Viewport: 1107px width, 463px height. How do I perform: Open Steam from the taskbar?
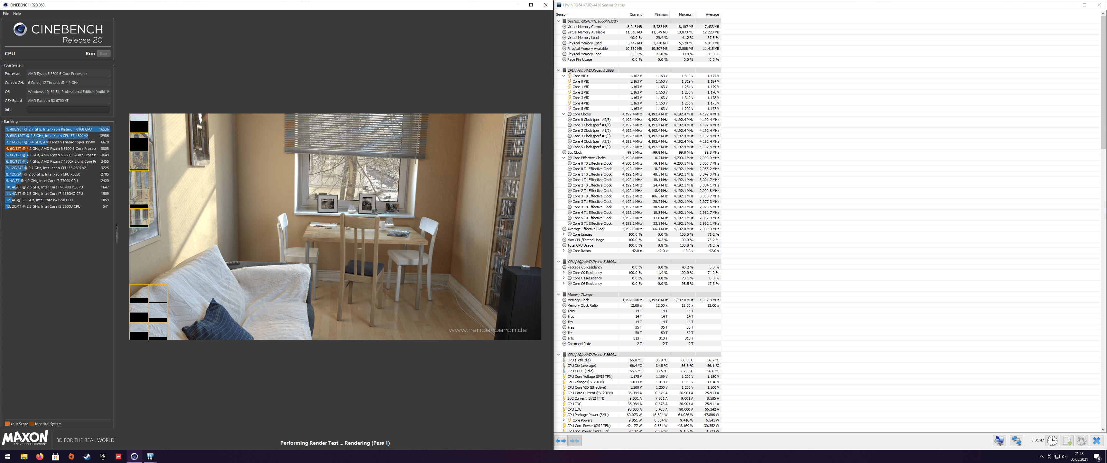(87, 457)
